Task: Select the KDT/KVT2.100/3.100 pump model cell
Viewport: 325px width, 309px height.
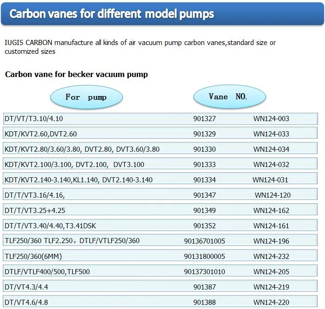Action: [x=74, y=165]
